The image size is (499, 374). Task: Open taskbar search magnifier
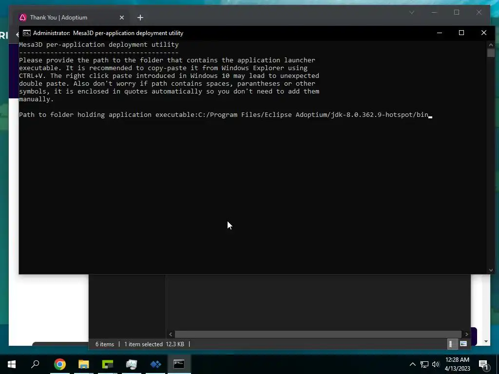click(x=35, y=364)
